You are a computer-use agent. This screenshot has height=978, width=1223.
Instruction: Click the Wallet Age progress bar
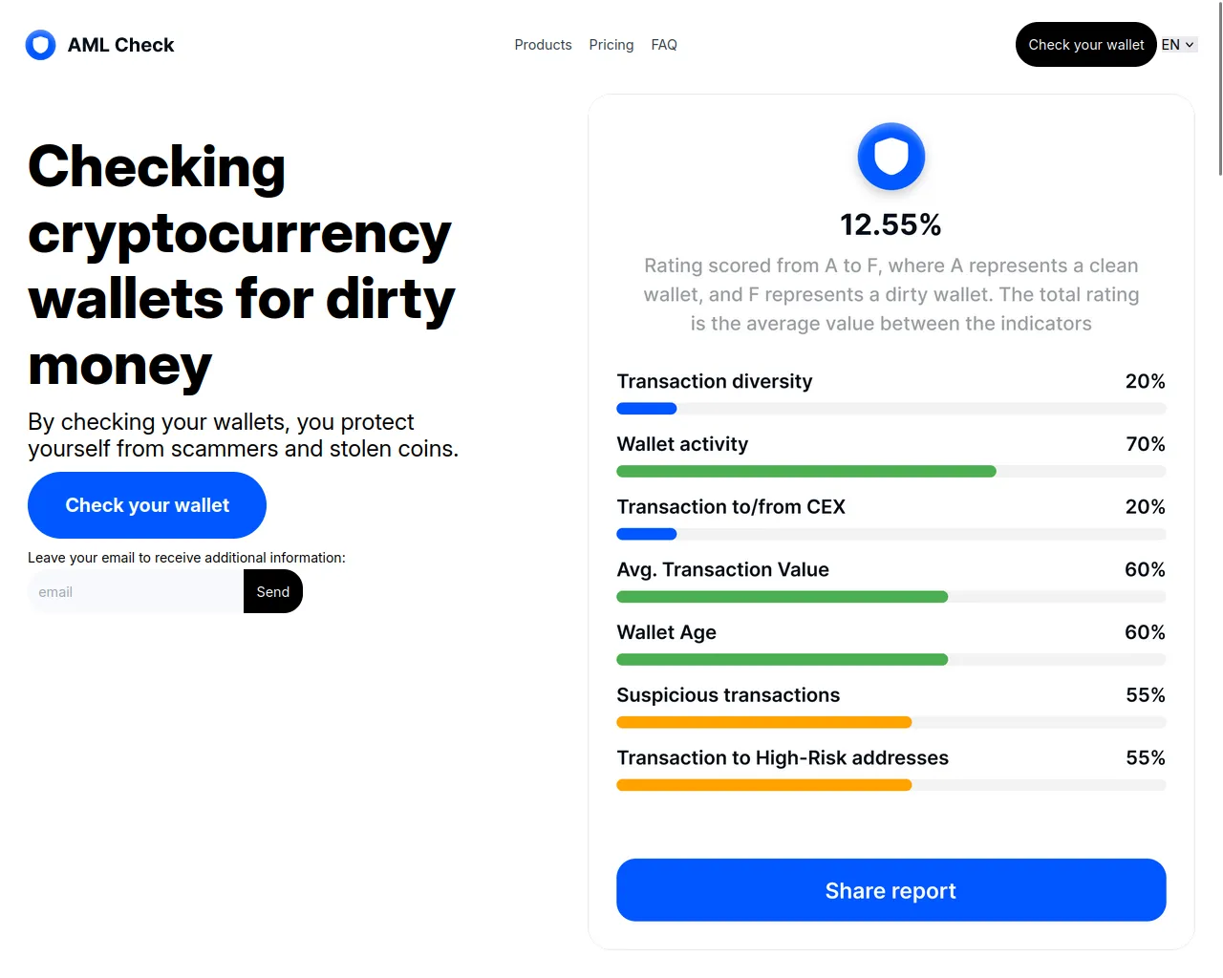[890, 660]
